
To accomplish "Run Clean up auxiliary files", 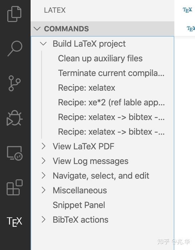I will 100,58.
